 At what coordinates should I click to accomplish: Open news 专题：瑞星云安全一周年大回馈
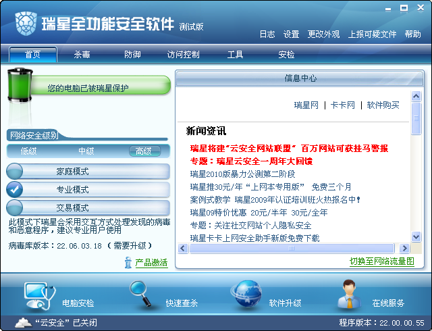[x=251, y=161]
